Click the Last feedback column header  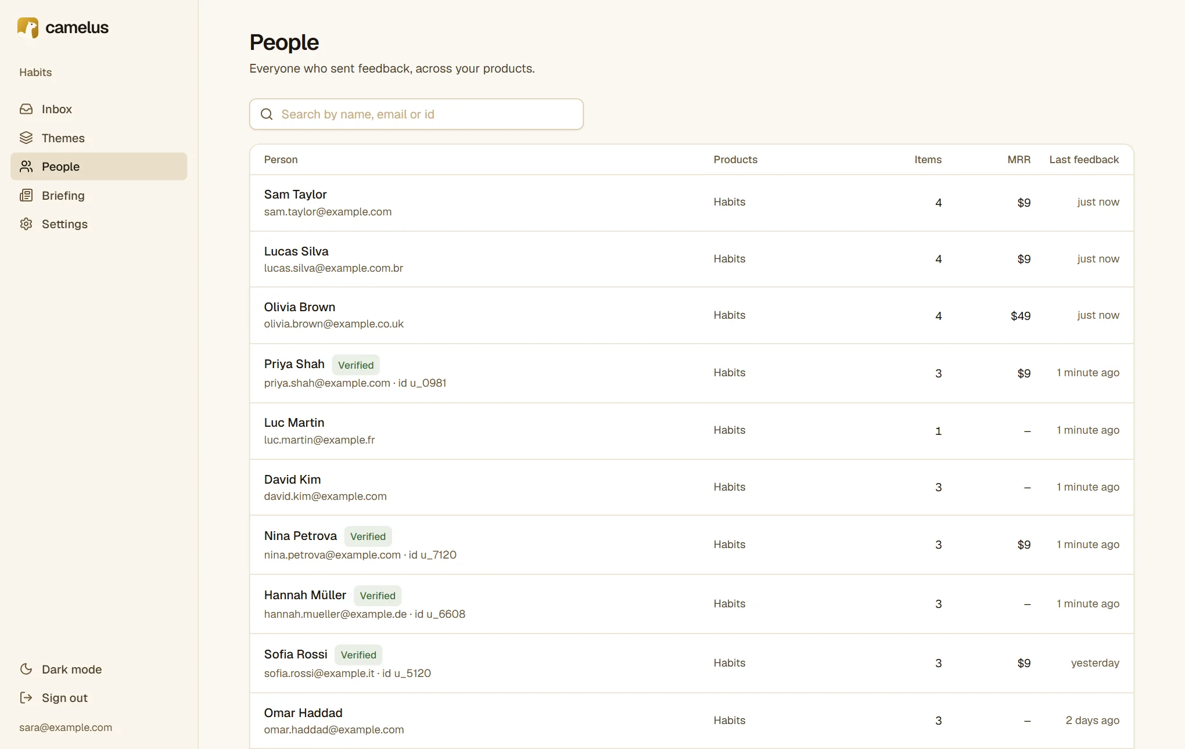click(1084, 160)
